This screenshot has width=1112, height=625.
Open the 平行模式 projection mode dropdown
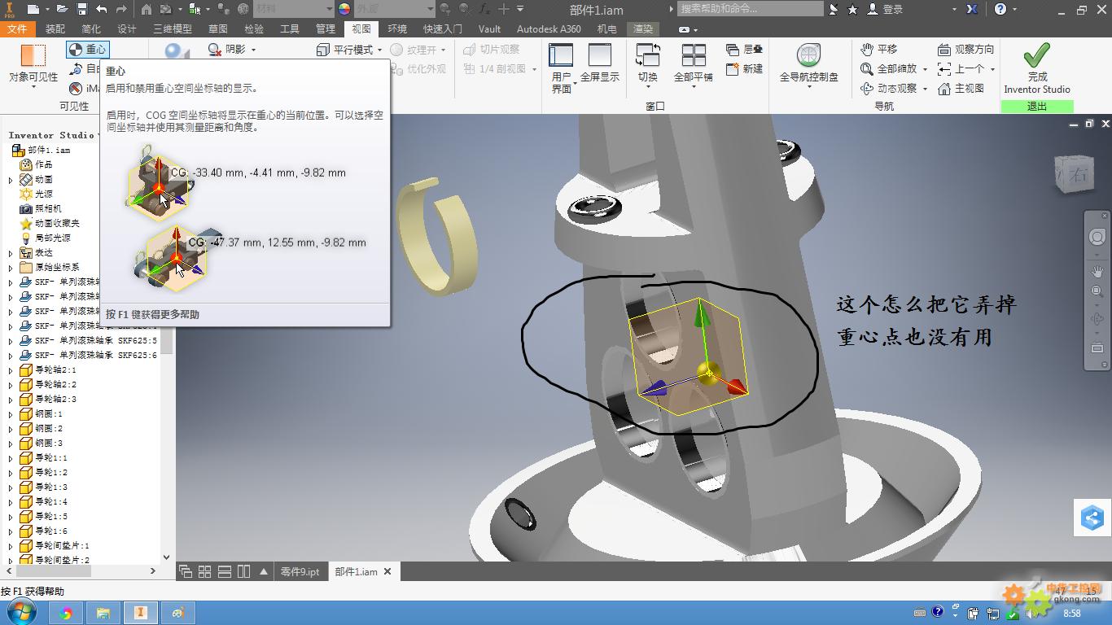tap(349, 50)
